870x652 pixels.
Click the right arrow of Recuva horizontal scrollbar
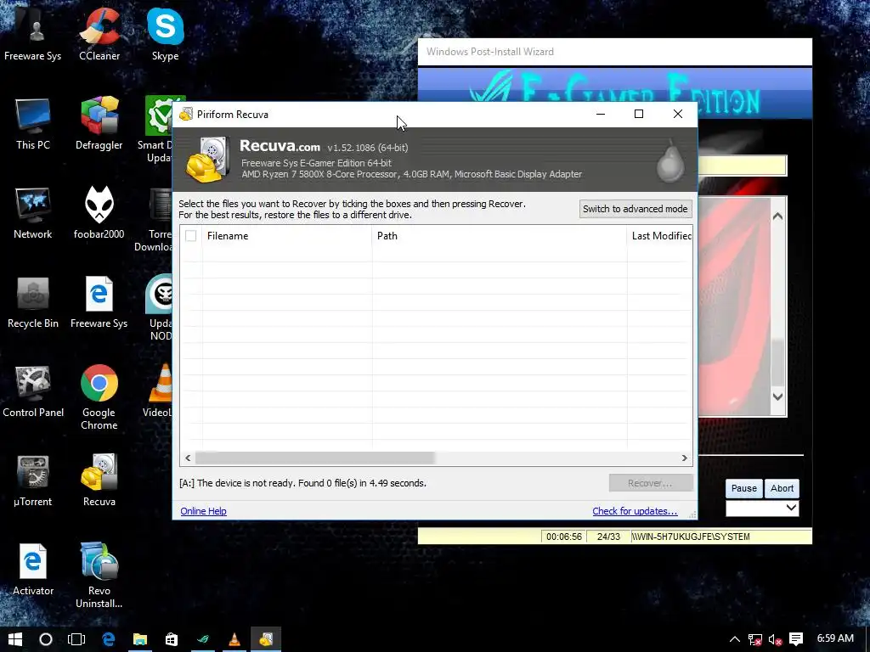(684, 458)
